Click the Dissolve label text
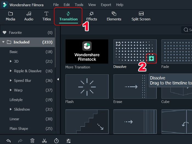Viewport: 192px width, 144px height. [120, 67]
